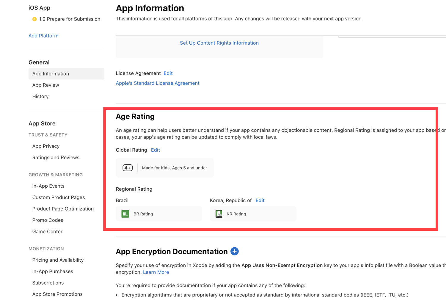The width and height of the screenshot is (446, 300).
Task: Click the GROWTH & MARKETING section header
Action: click(x=56, y=175)
